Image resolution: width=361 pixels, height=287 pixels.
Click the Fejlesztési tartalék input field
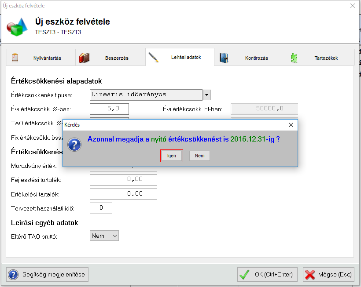click(x=123, y=180)
